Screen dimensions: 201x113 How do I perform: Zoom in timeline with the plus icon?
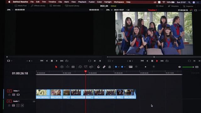tap(154, 67)
